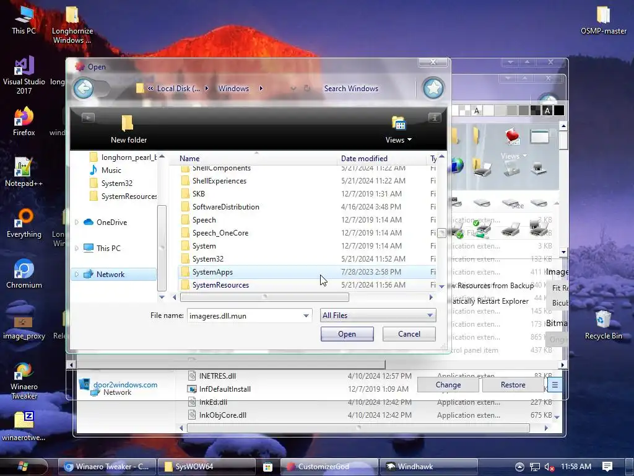This screenshot has width=634, height=476.
Task: Open Longhornize Windows folder on desktop
Action: 72,24
